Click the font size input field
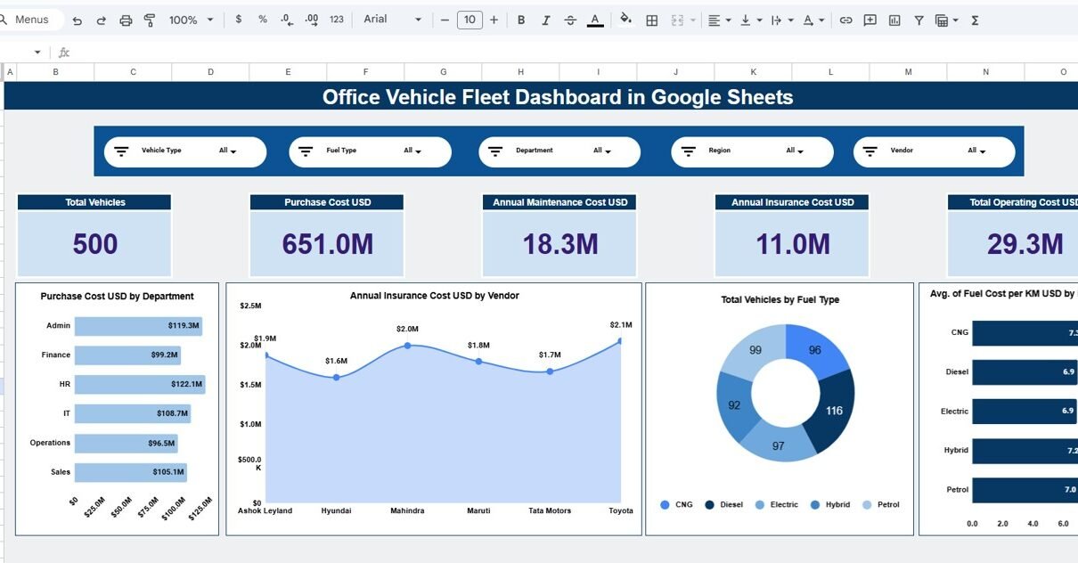 coord(470,20)
